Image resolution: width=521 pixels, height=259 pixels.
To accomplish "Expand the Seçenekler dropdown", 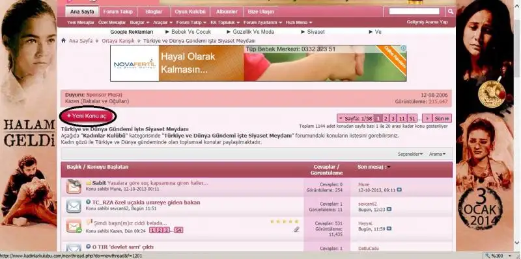I will click(410, 154).
